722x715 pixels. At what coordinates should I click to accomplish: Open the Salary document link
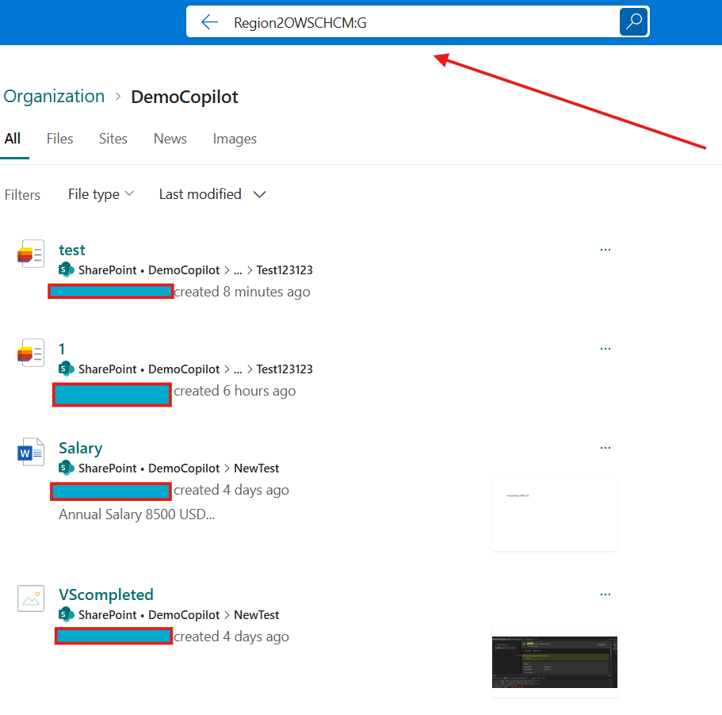80,448
